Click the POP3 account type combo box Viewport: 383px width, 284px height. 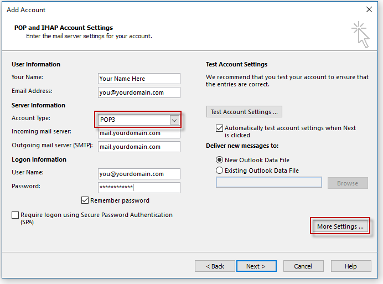point(133,120)
